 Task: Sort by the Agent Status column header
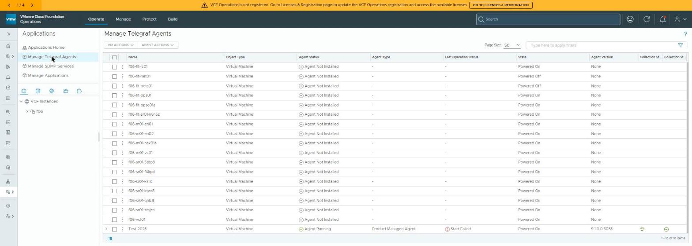[x=308, y=57]
